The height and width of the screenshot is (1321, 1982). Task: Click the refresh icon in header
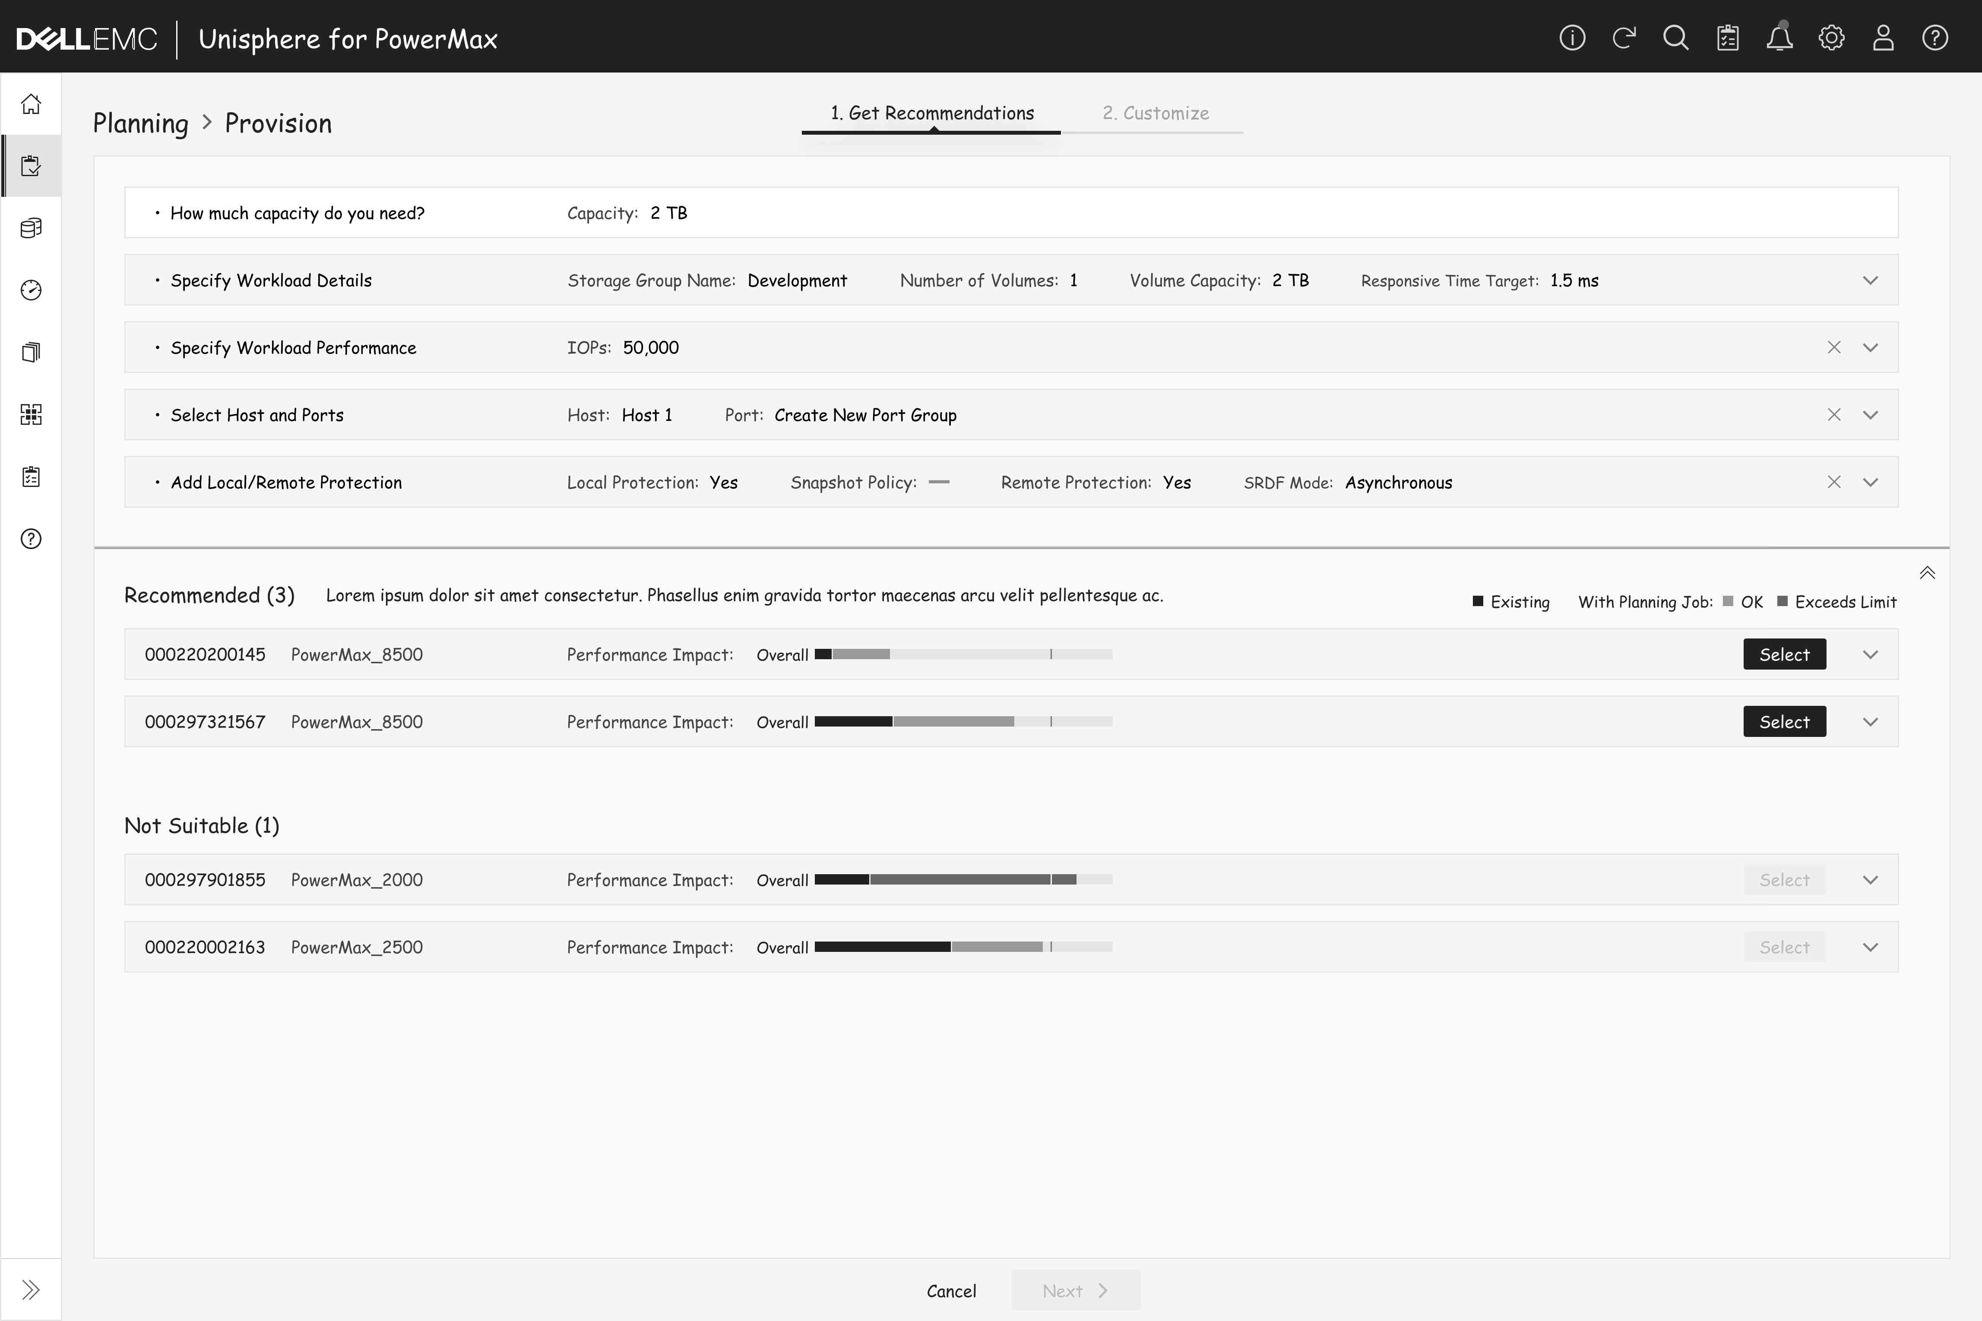click(1624, 38)
